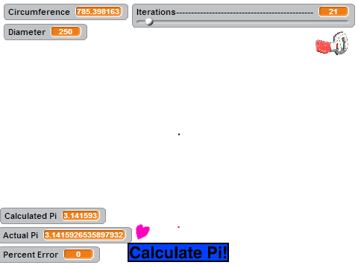Click the Iterations slider knob
The image size is (358, 268).
(x=149, y=22)
